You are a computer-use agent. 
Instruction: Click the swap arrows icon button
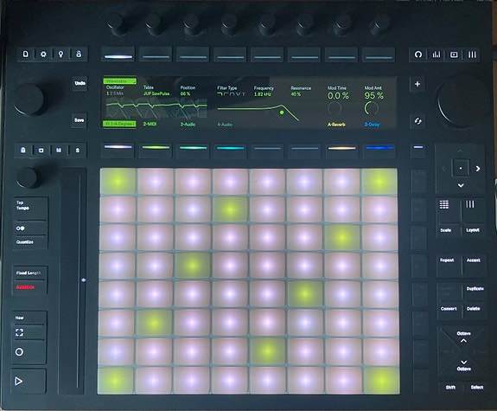tap(417, 121)
